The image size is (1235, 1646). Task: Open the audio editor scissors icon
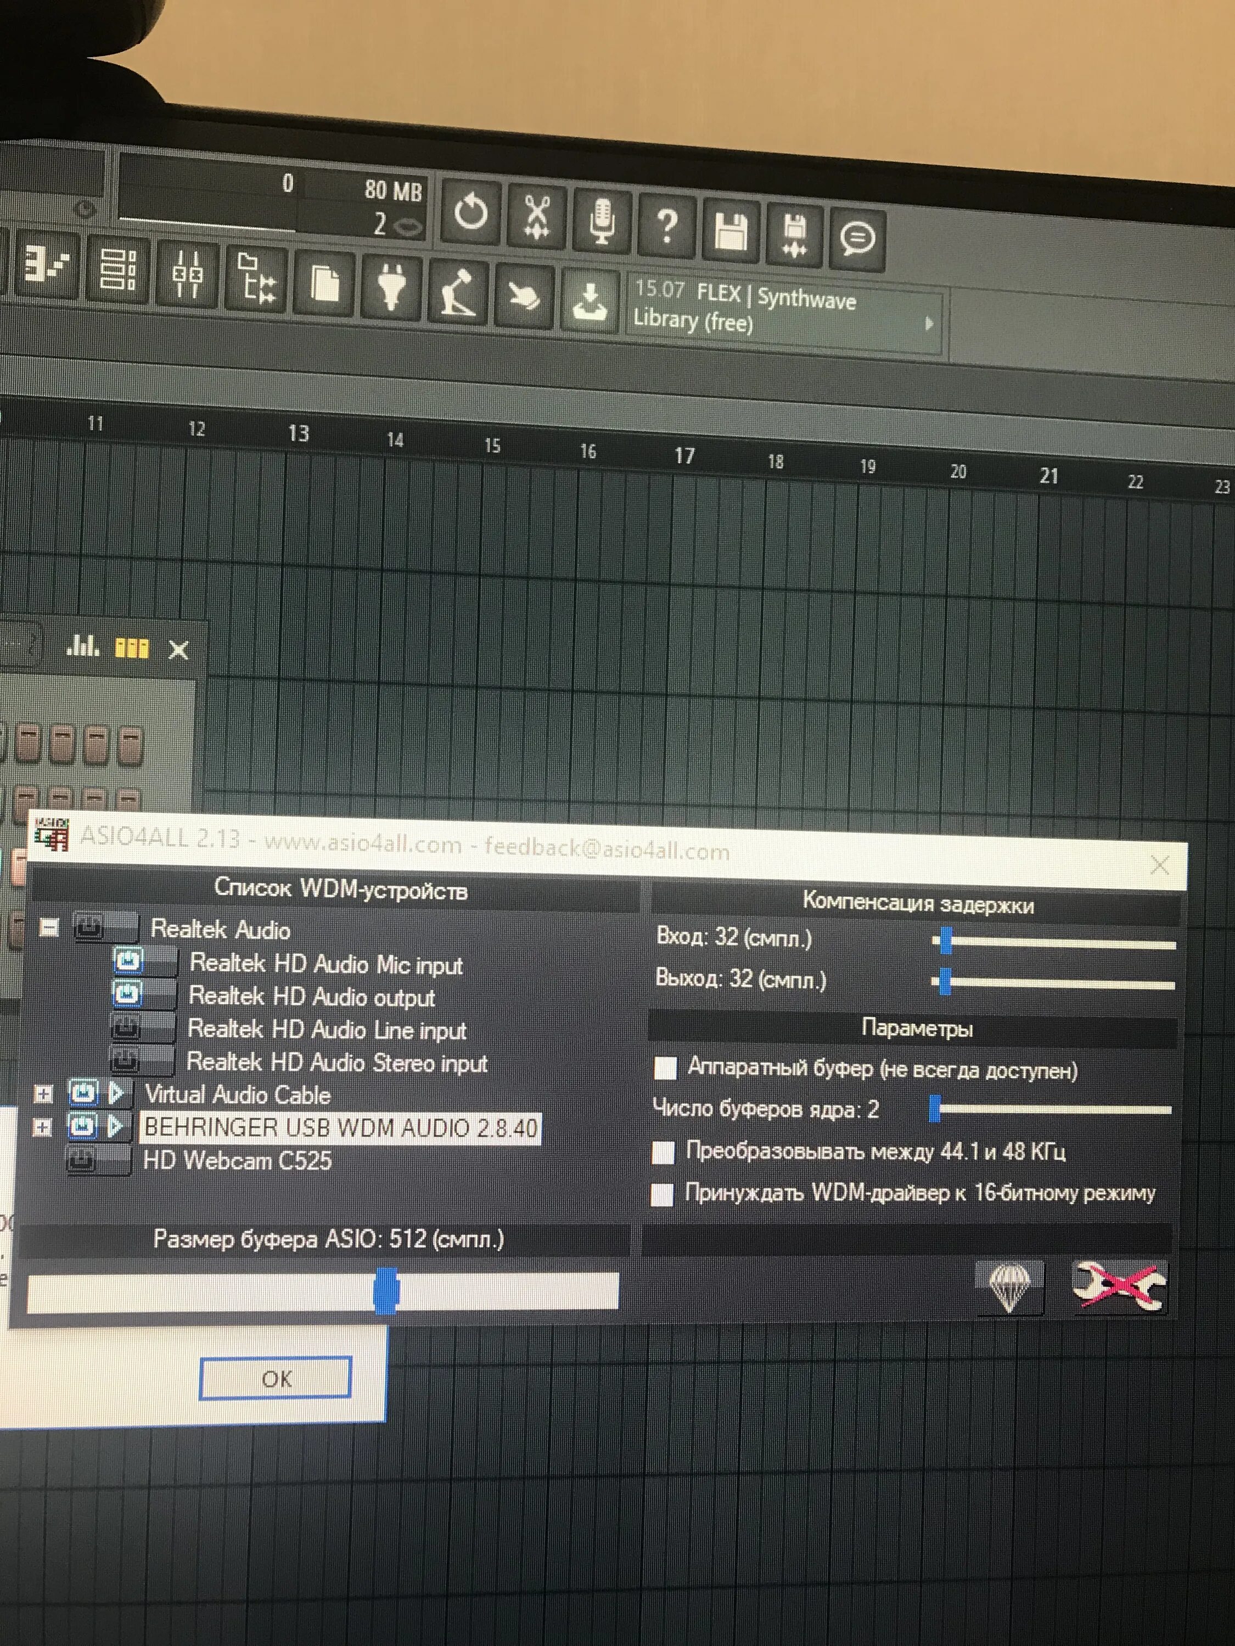coord(536,217)
